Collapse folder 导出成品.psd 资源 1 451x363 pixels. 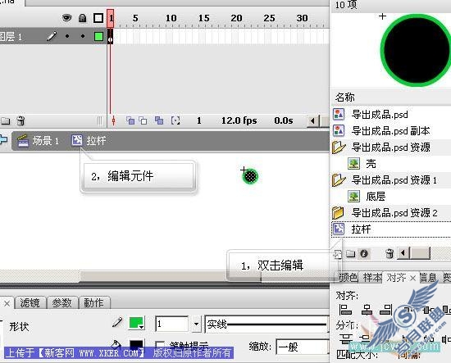[339, 180]
